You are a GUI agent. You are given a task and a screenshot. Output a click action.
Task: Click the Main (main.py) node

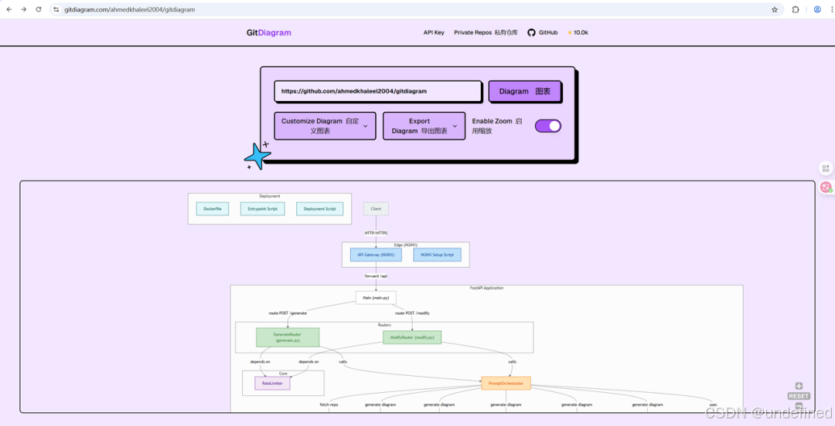[376, 298]
